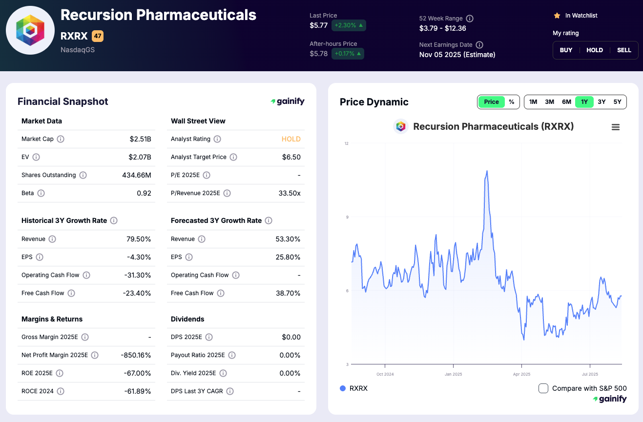Click the info icon beside 52 Week Range
This screenshot has height=422, width=643.
pos(470,19)
